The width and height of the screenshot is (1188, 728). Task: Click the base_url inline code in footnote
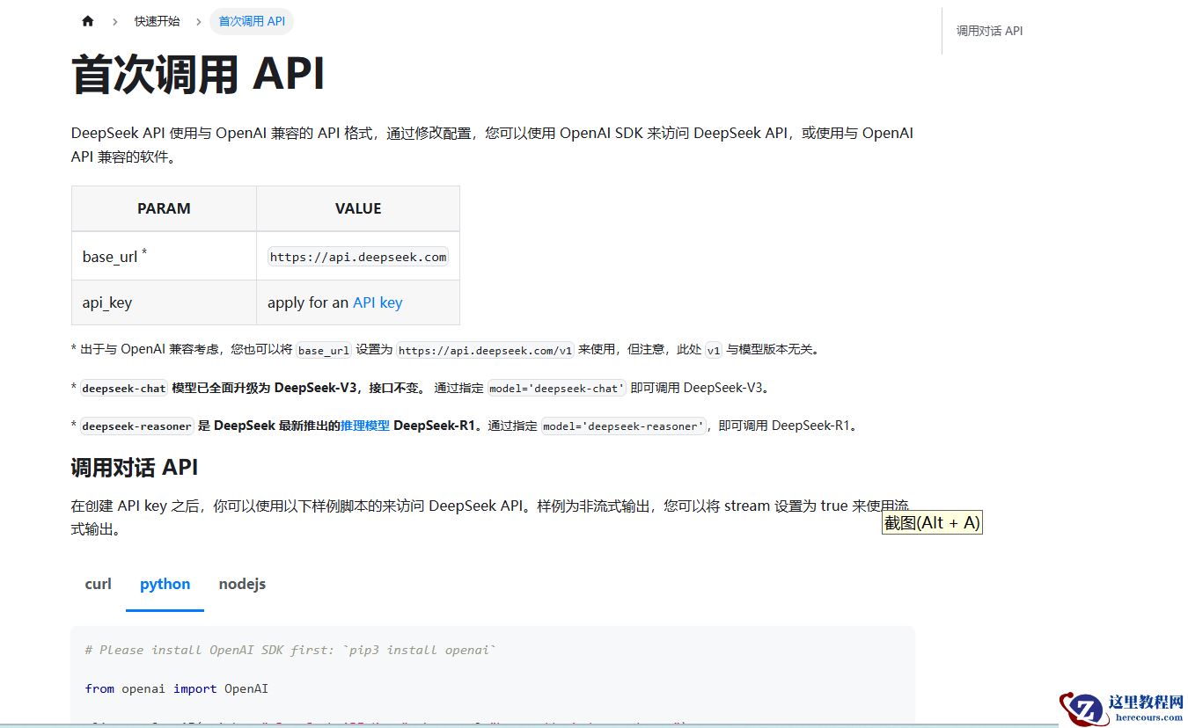pos(324,350)
